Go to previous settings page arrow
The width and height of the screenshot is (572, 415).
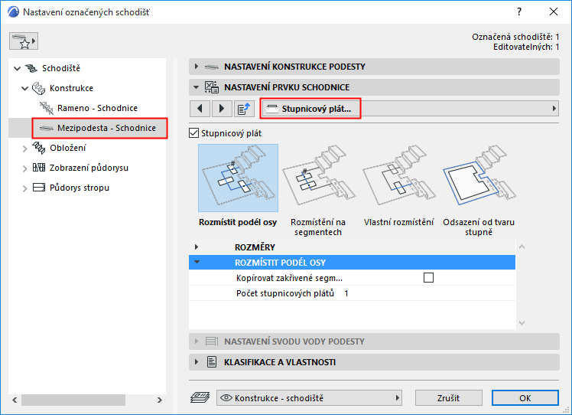coord(200,109)
